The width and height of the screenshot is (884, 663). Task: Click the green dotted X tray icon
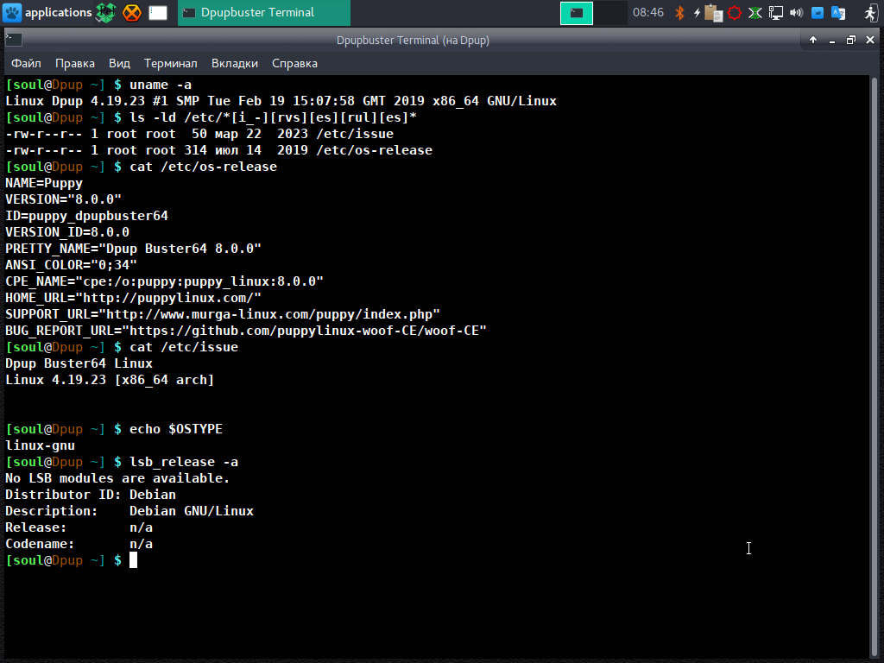click(755, 12)
